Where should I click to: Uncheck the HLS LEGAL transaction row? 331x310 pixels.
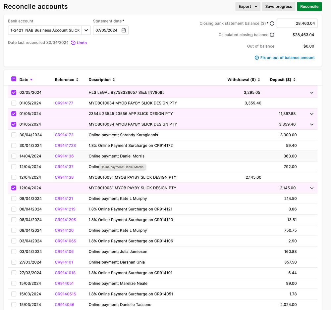click(14, 93)
